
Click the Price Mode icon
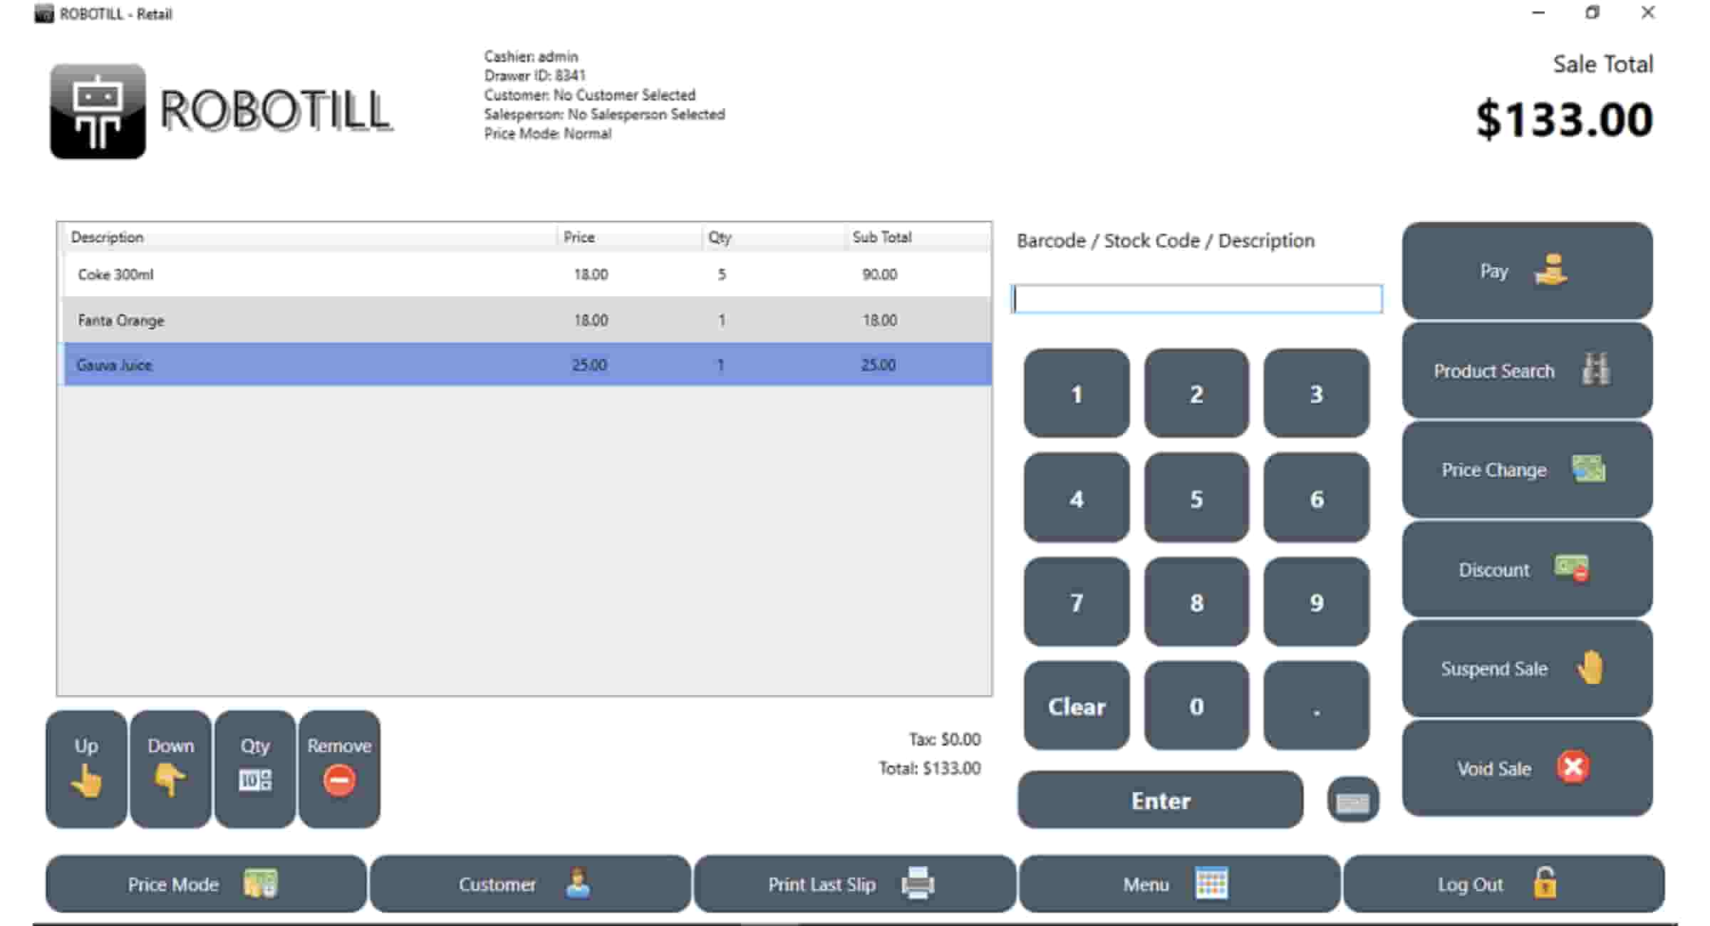[x=260, y=884]
